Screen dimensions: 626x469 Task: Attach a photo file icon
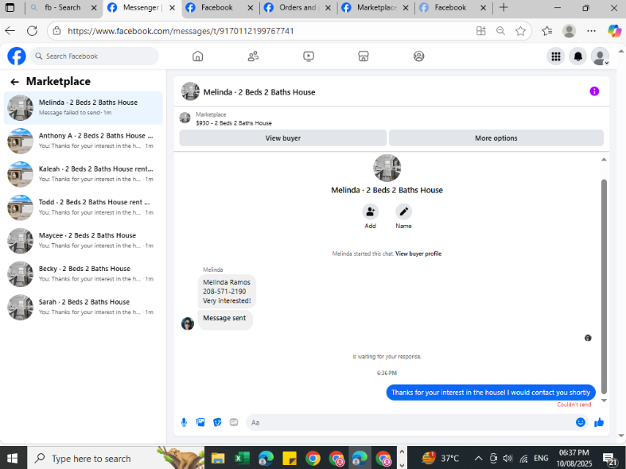click(x=200, y=422)
